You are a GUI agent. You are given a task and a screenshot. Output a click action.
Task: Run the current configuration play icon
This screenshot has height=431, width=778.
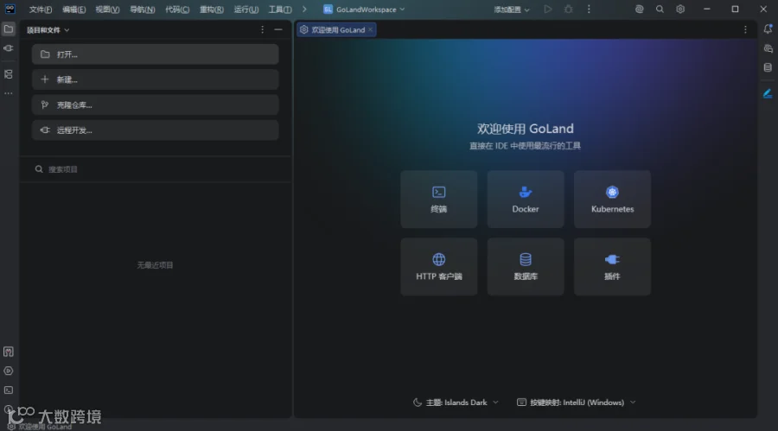[548, 9]
